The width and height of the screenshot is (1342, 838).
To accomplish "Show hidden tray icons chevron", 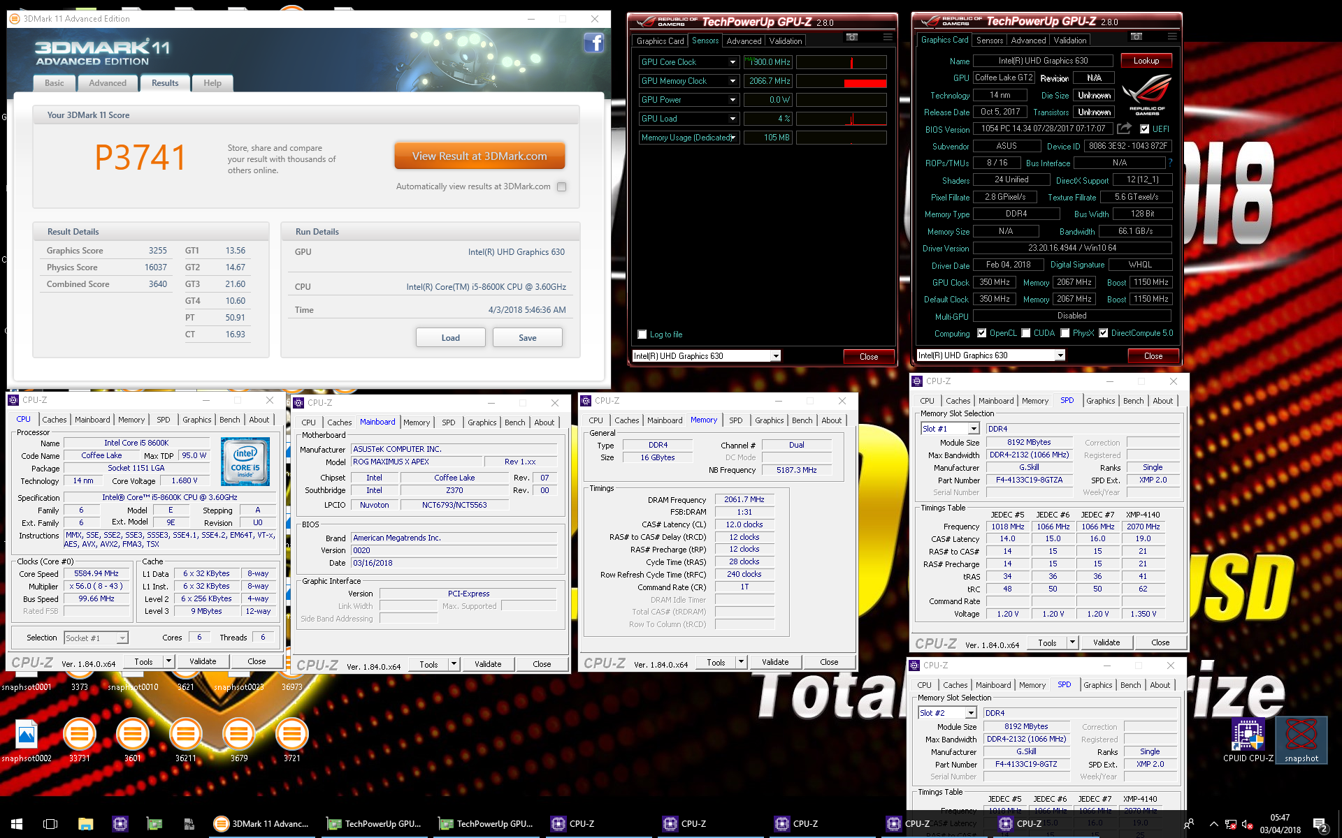I will [x=1213, y=825].
